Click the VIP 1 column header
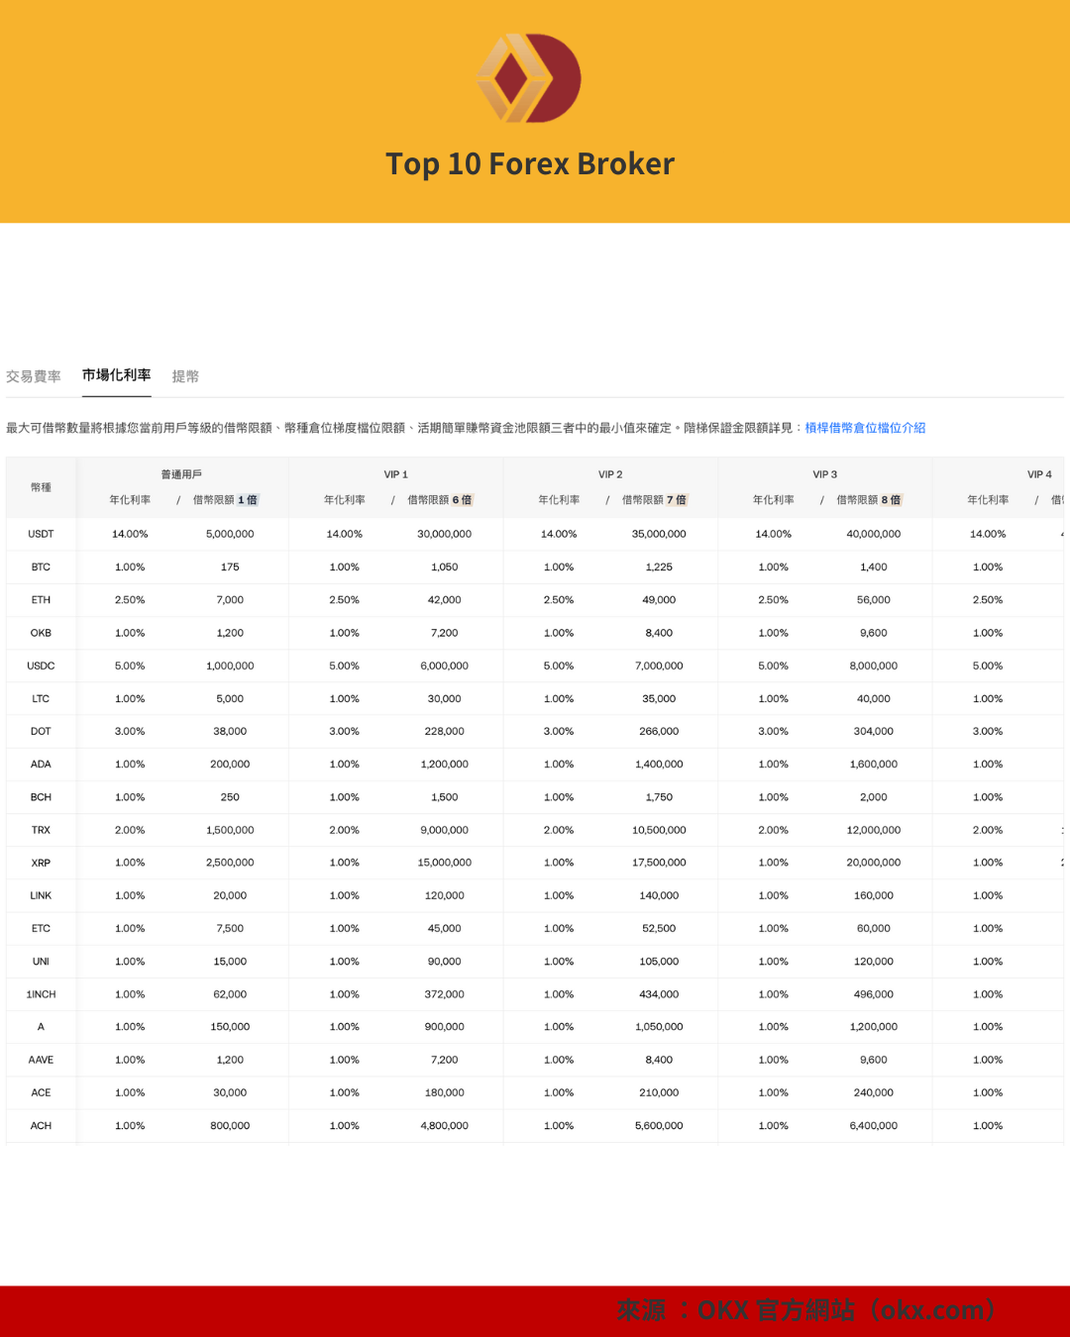 [x=395, y=474]
